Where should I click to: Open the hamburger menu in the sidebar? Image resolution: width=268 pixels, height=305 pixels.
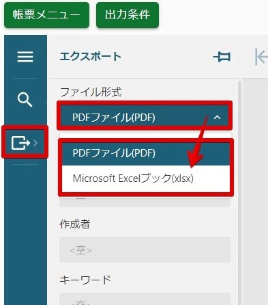[x=25, y=57]
